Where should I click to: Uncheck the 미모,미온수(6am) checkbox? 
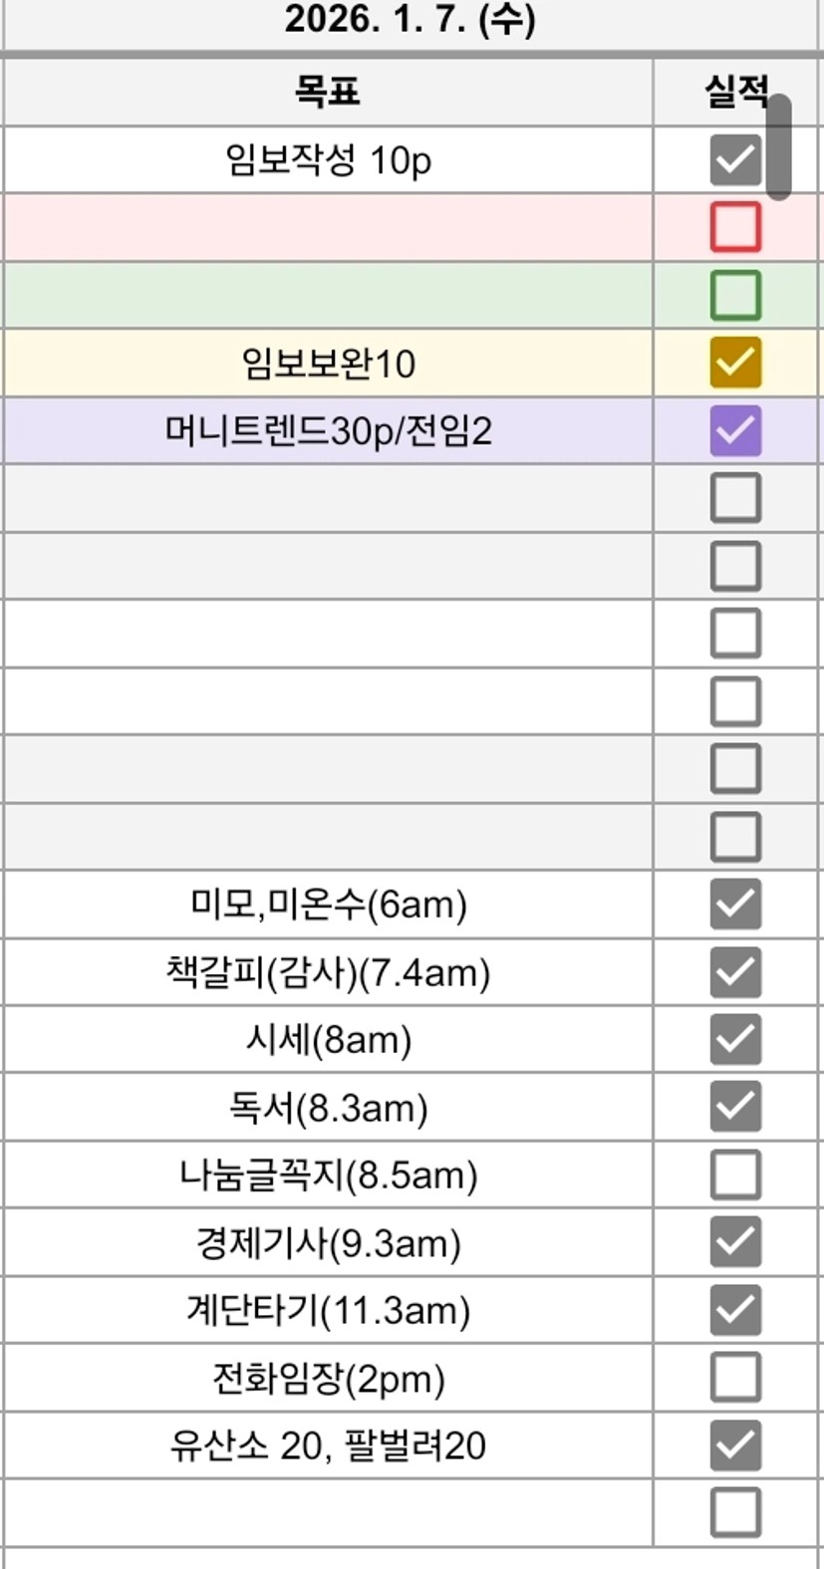(x=735, y=904)
